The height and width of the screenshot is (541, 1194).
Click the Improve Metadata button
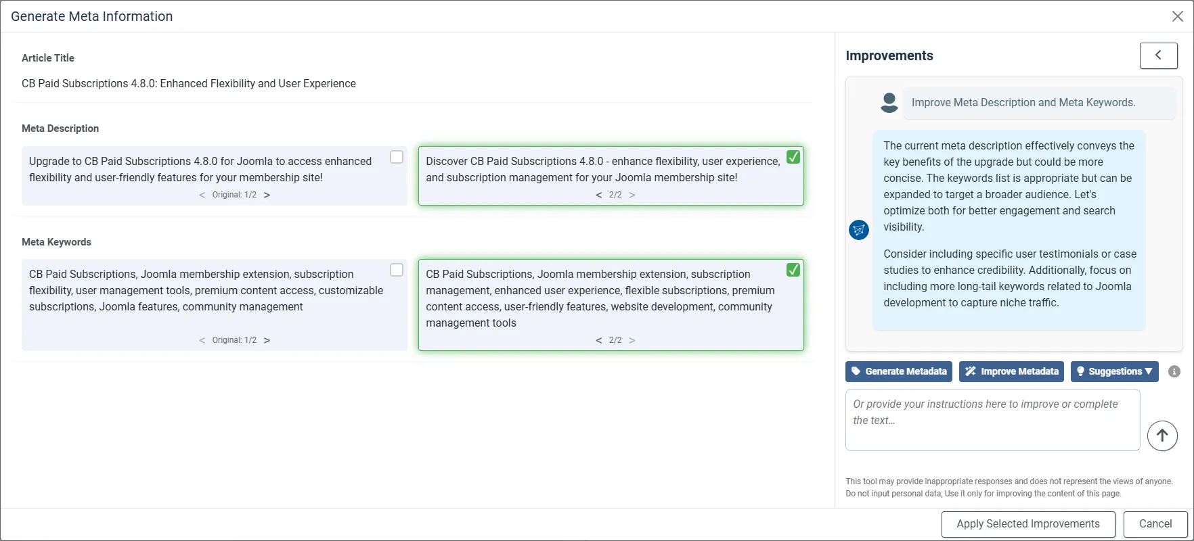(1011, 371)
